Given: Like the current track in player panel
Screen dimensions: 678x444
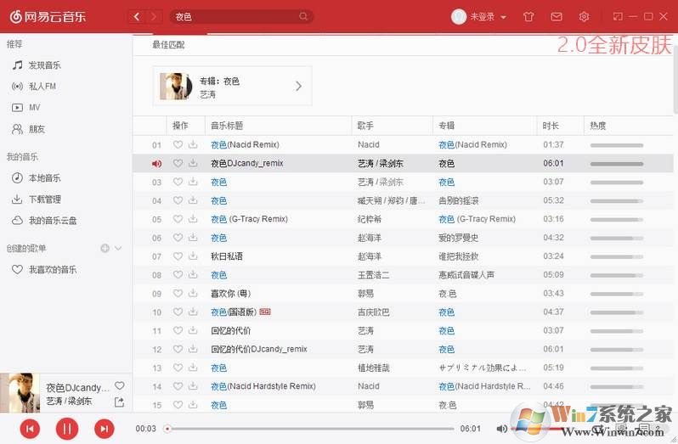Looking at the screenshot, I should click(x=120, y=385).
